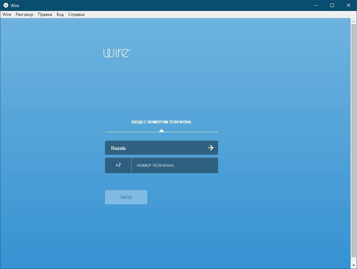This screenshot has width=357, height=269.
Task: Click the scrollbar down arrow
Action: pos(353,265)
